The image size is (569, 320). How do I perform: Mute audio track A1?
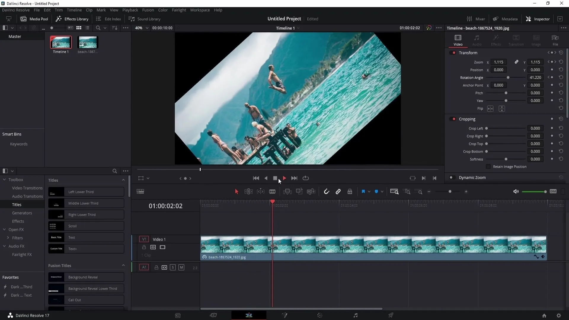[x=181, y=267]
